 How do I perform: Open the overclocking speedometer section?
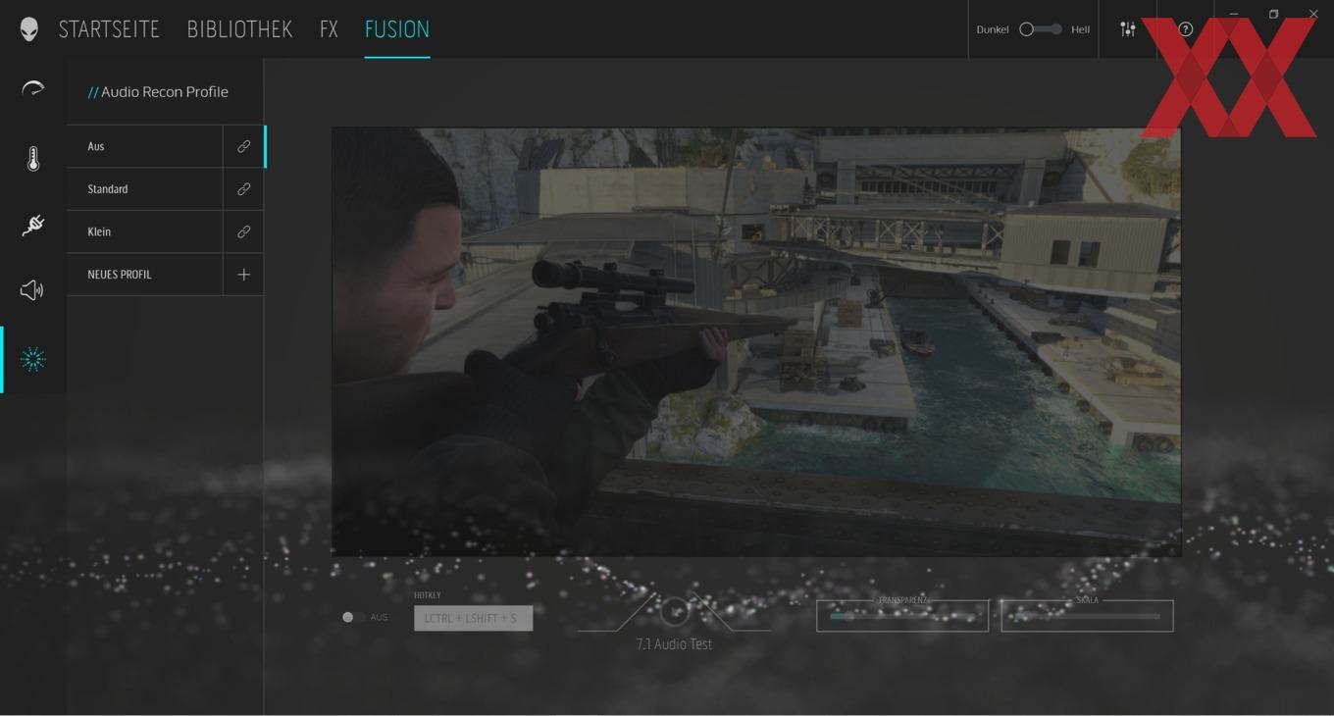32,89
